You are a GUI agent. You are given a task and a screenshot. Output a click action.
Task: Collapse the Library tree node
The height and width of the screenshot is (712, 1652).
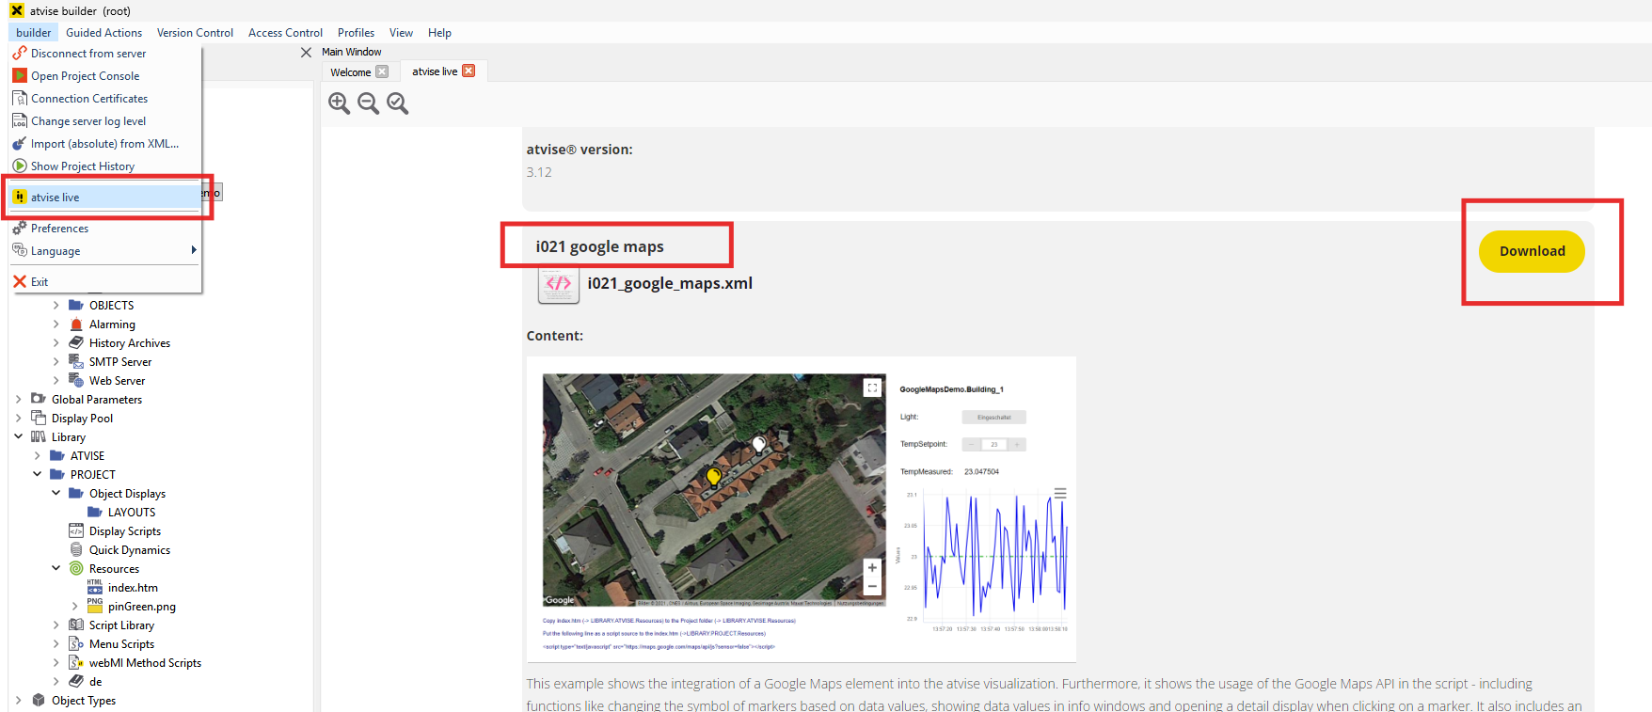pyautogui.click(x=18, y=437)
